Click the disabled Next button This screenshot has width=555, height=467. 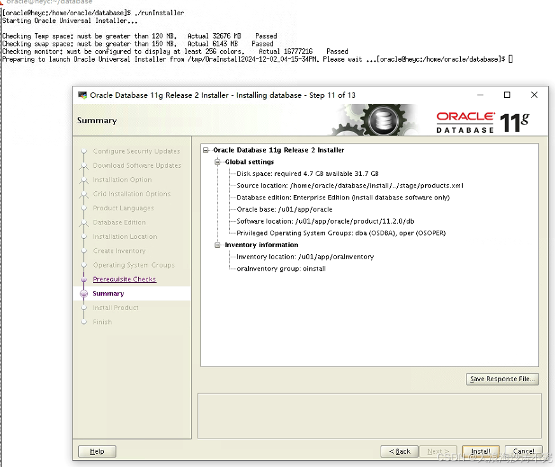(x=438, y=451)
